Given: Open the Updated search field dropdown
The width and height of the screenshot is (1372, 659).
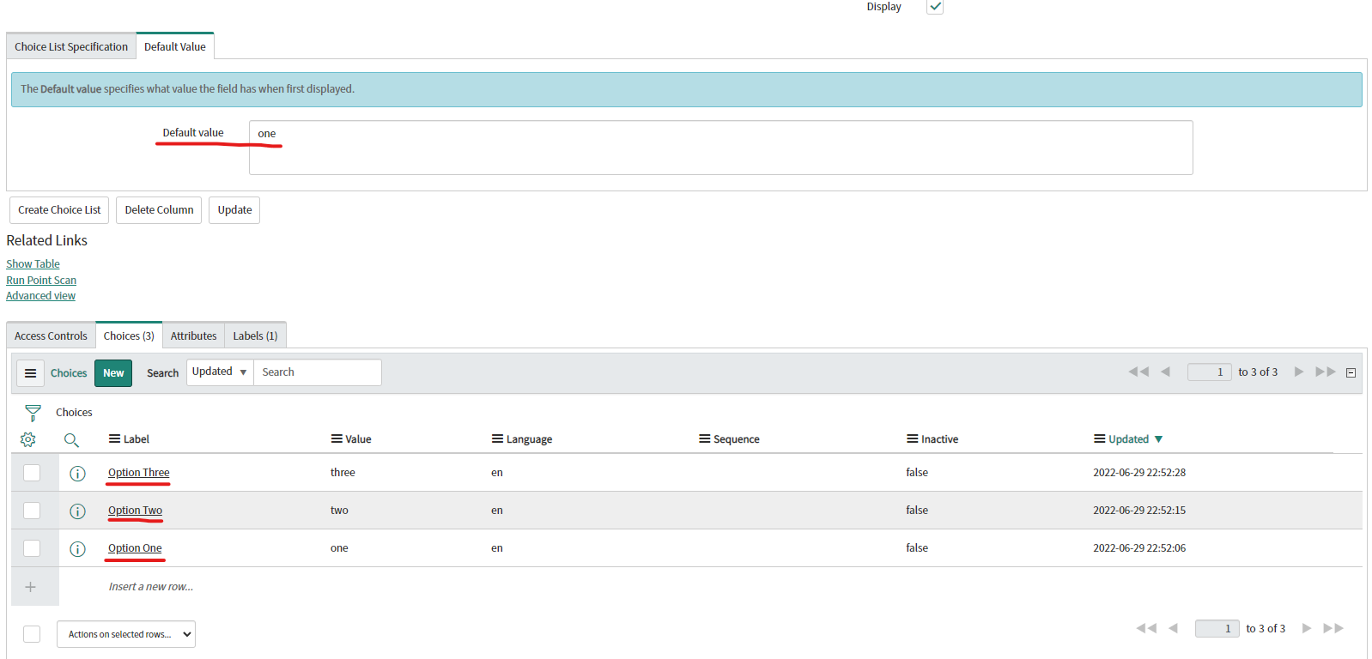Looking at the screenshot, I should point(220,372).
